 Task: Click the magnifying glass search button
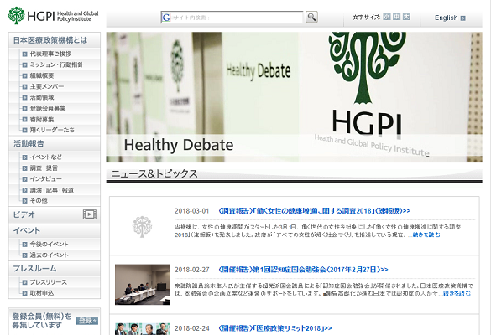click(311, 17)
